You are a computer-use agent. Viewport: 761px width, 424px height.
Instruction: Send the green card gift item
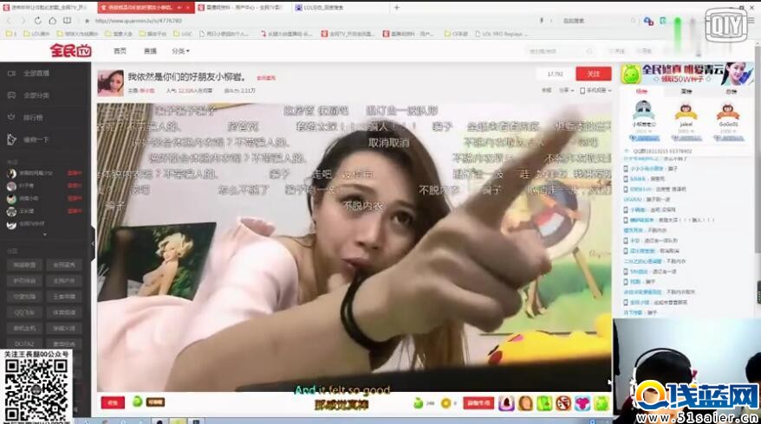544,403
